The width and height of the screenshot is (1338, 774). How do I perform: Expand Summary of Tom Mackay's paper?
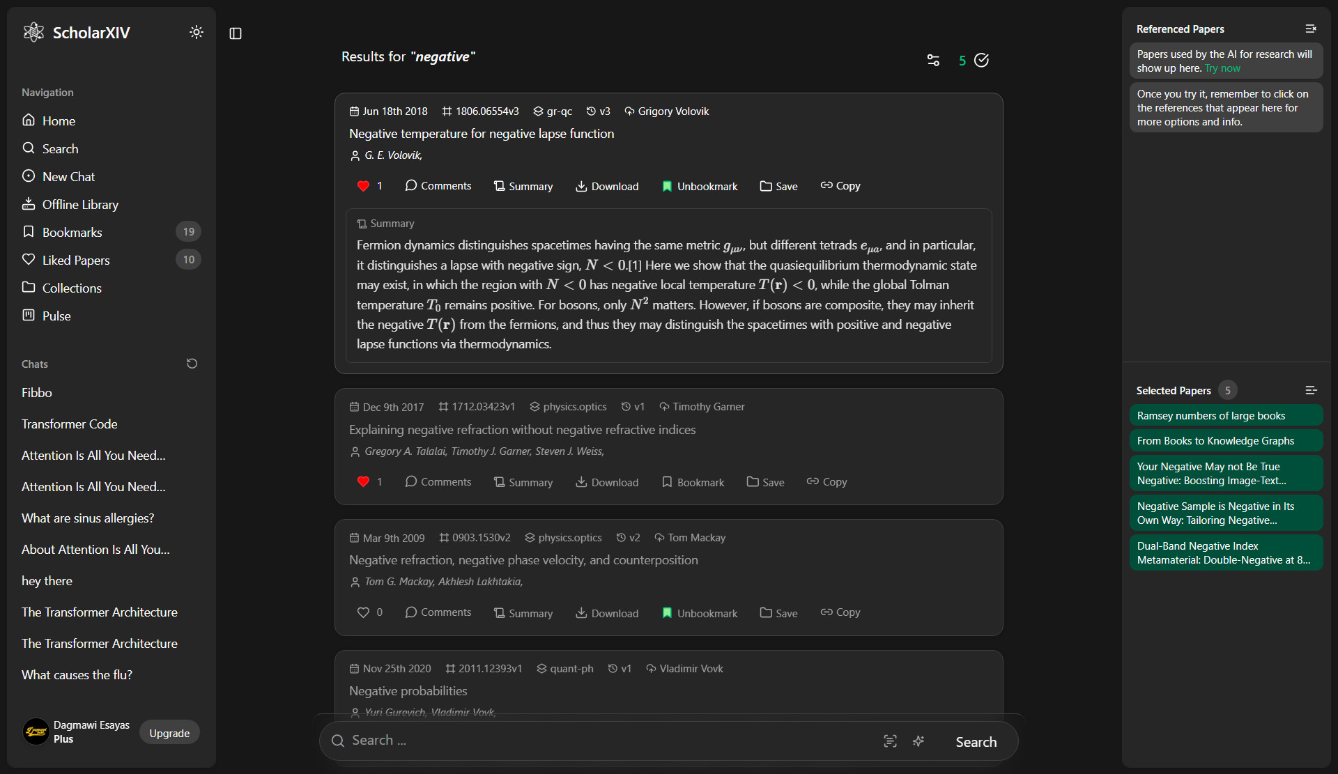tap(523, 613)
